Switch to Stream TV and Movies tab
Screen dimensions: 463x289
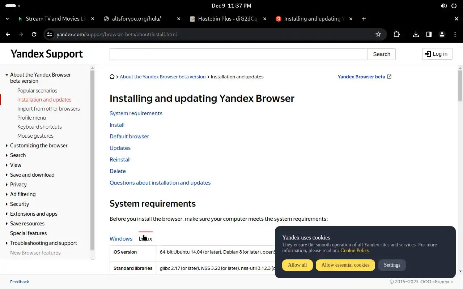click(x=55, y=19)
